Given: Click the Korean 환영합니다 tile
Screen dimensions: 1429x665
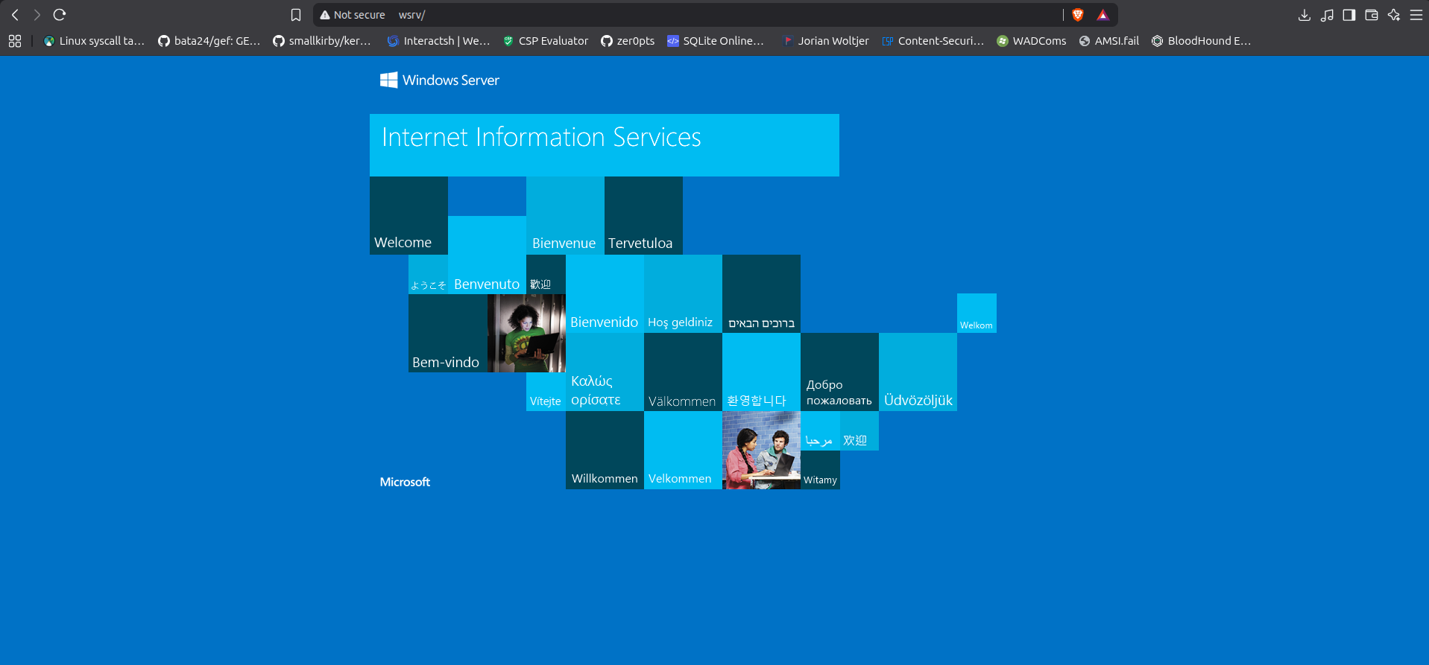Looking at the screenshot, I should [761, 372].
